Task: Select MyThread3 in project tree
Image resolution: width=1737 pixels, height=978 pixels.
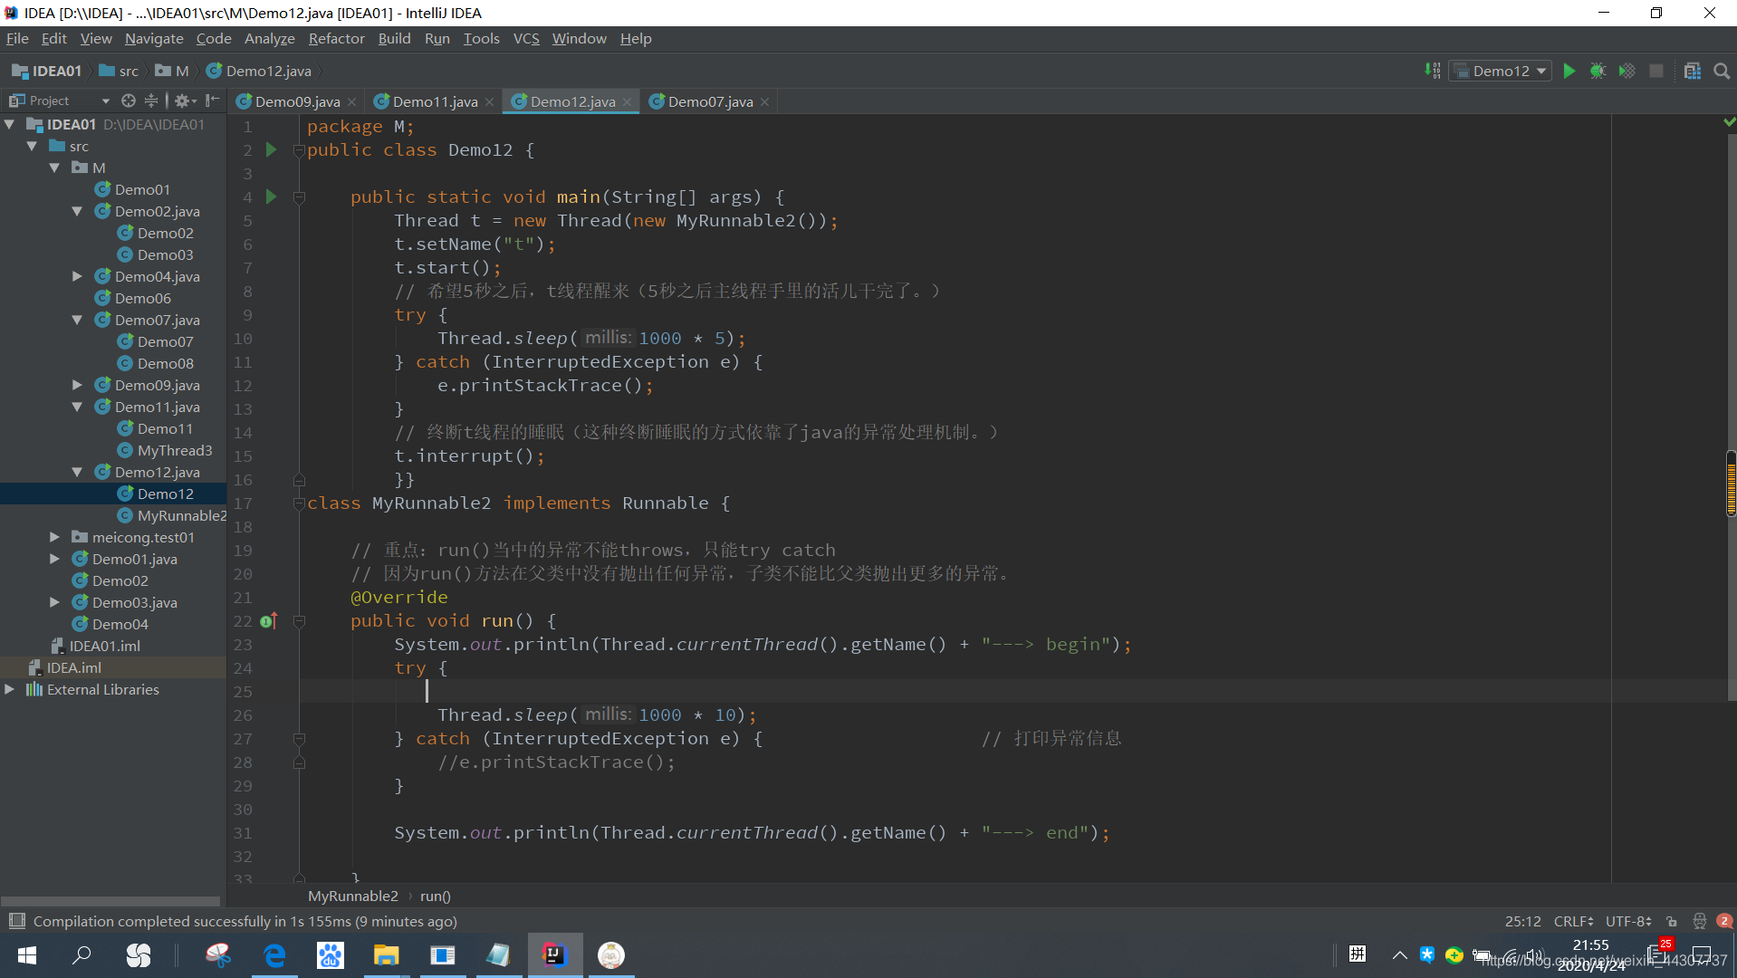Action: point(166,450)
